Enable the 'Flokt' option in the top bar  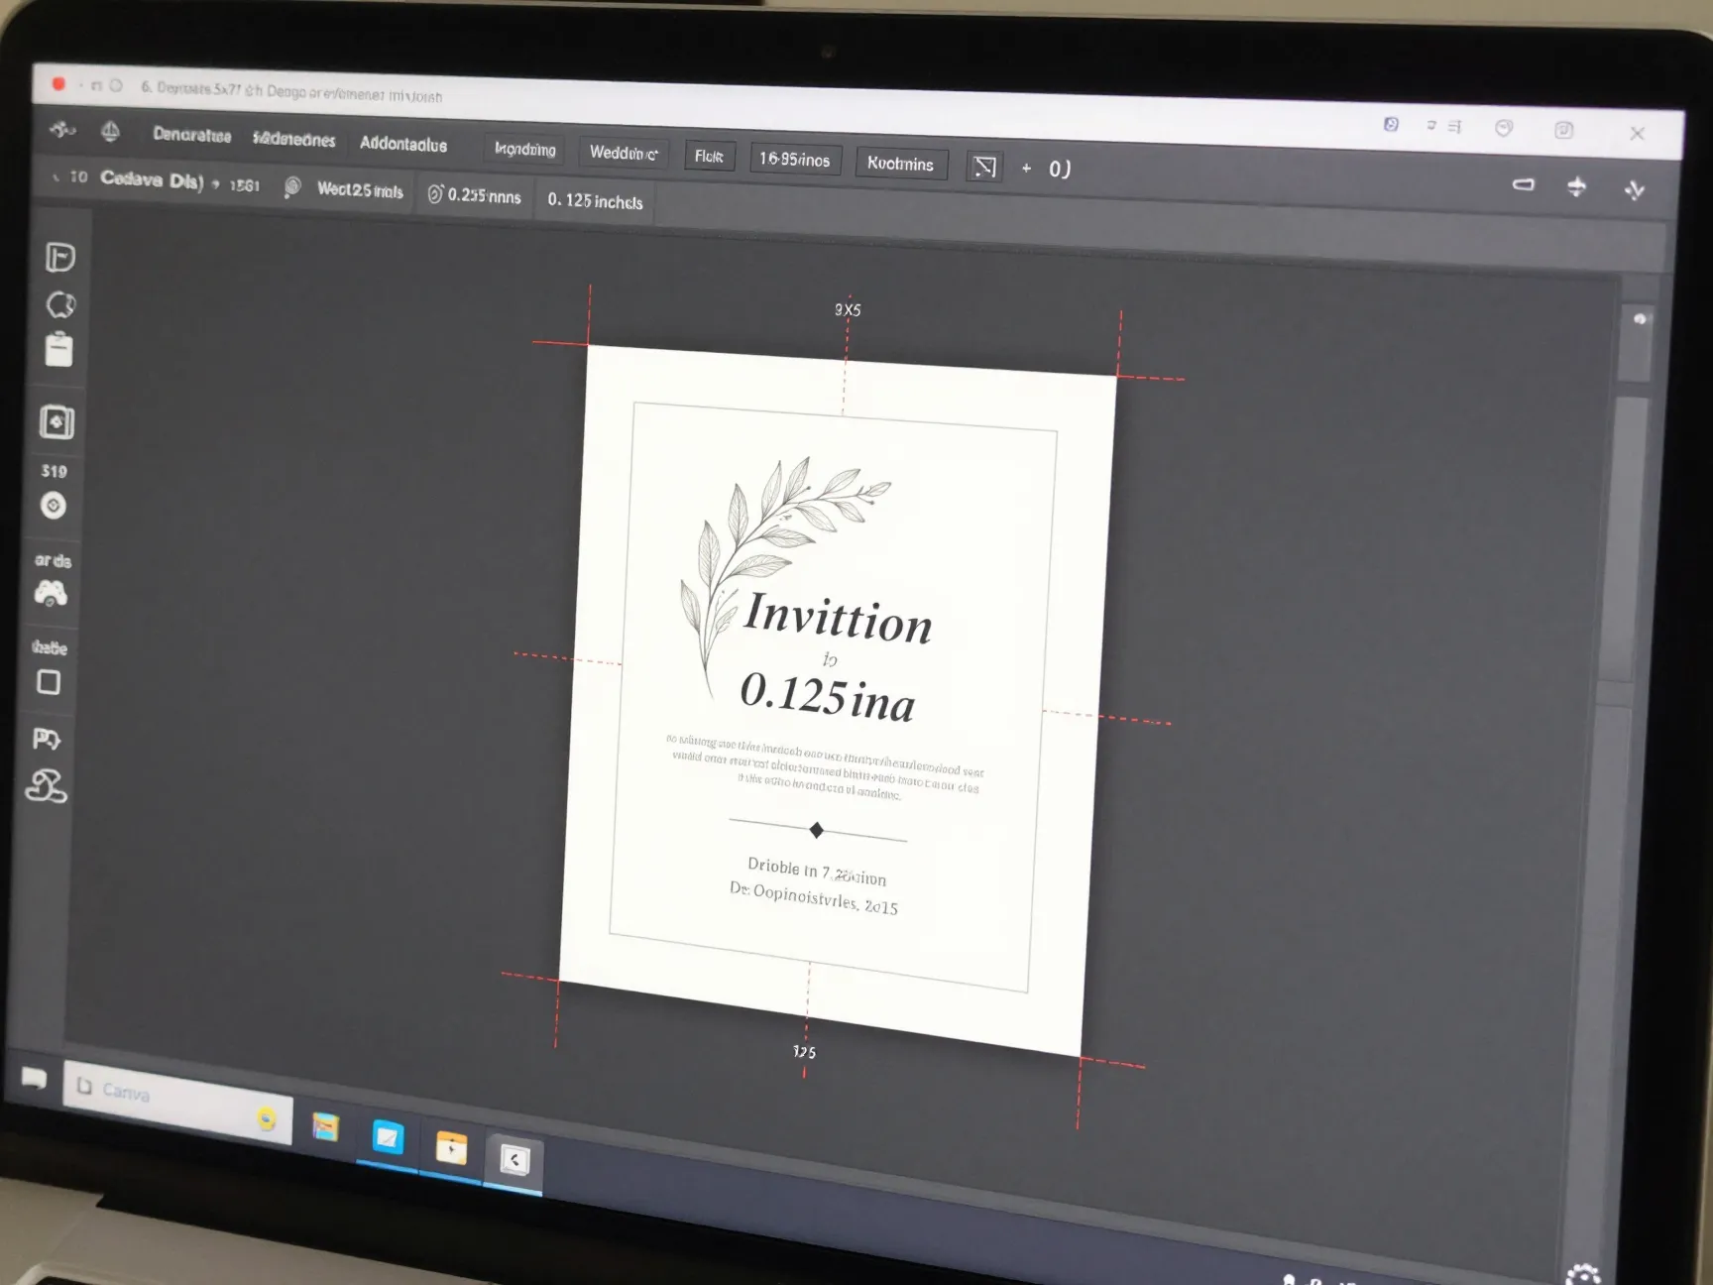(x=709, y=156)
